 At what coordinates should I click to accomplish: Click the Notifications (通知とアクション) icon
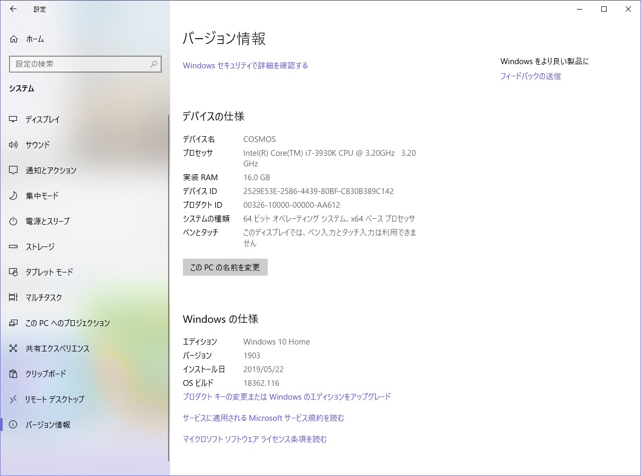14,170
